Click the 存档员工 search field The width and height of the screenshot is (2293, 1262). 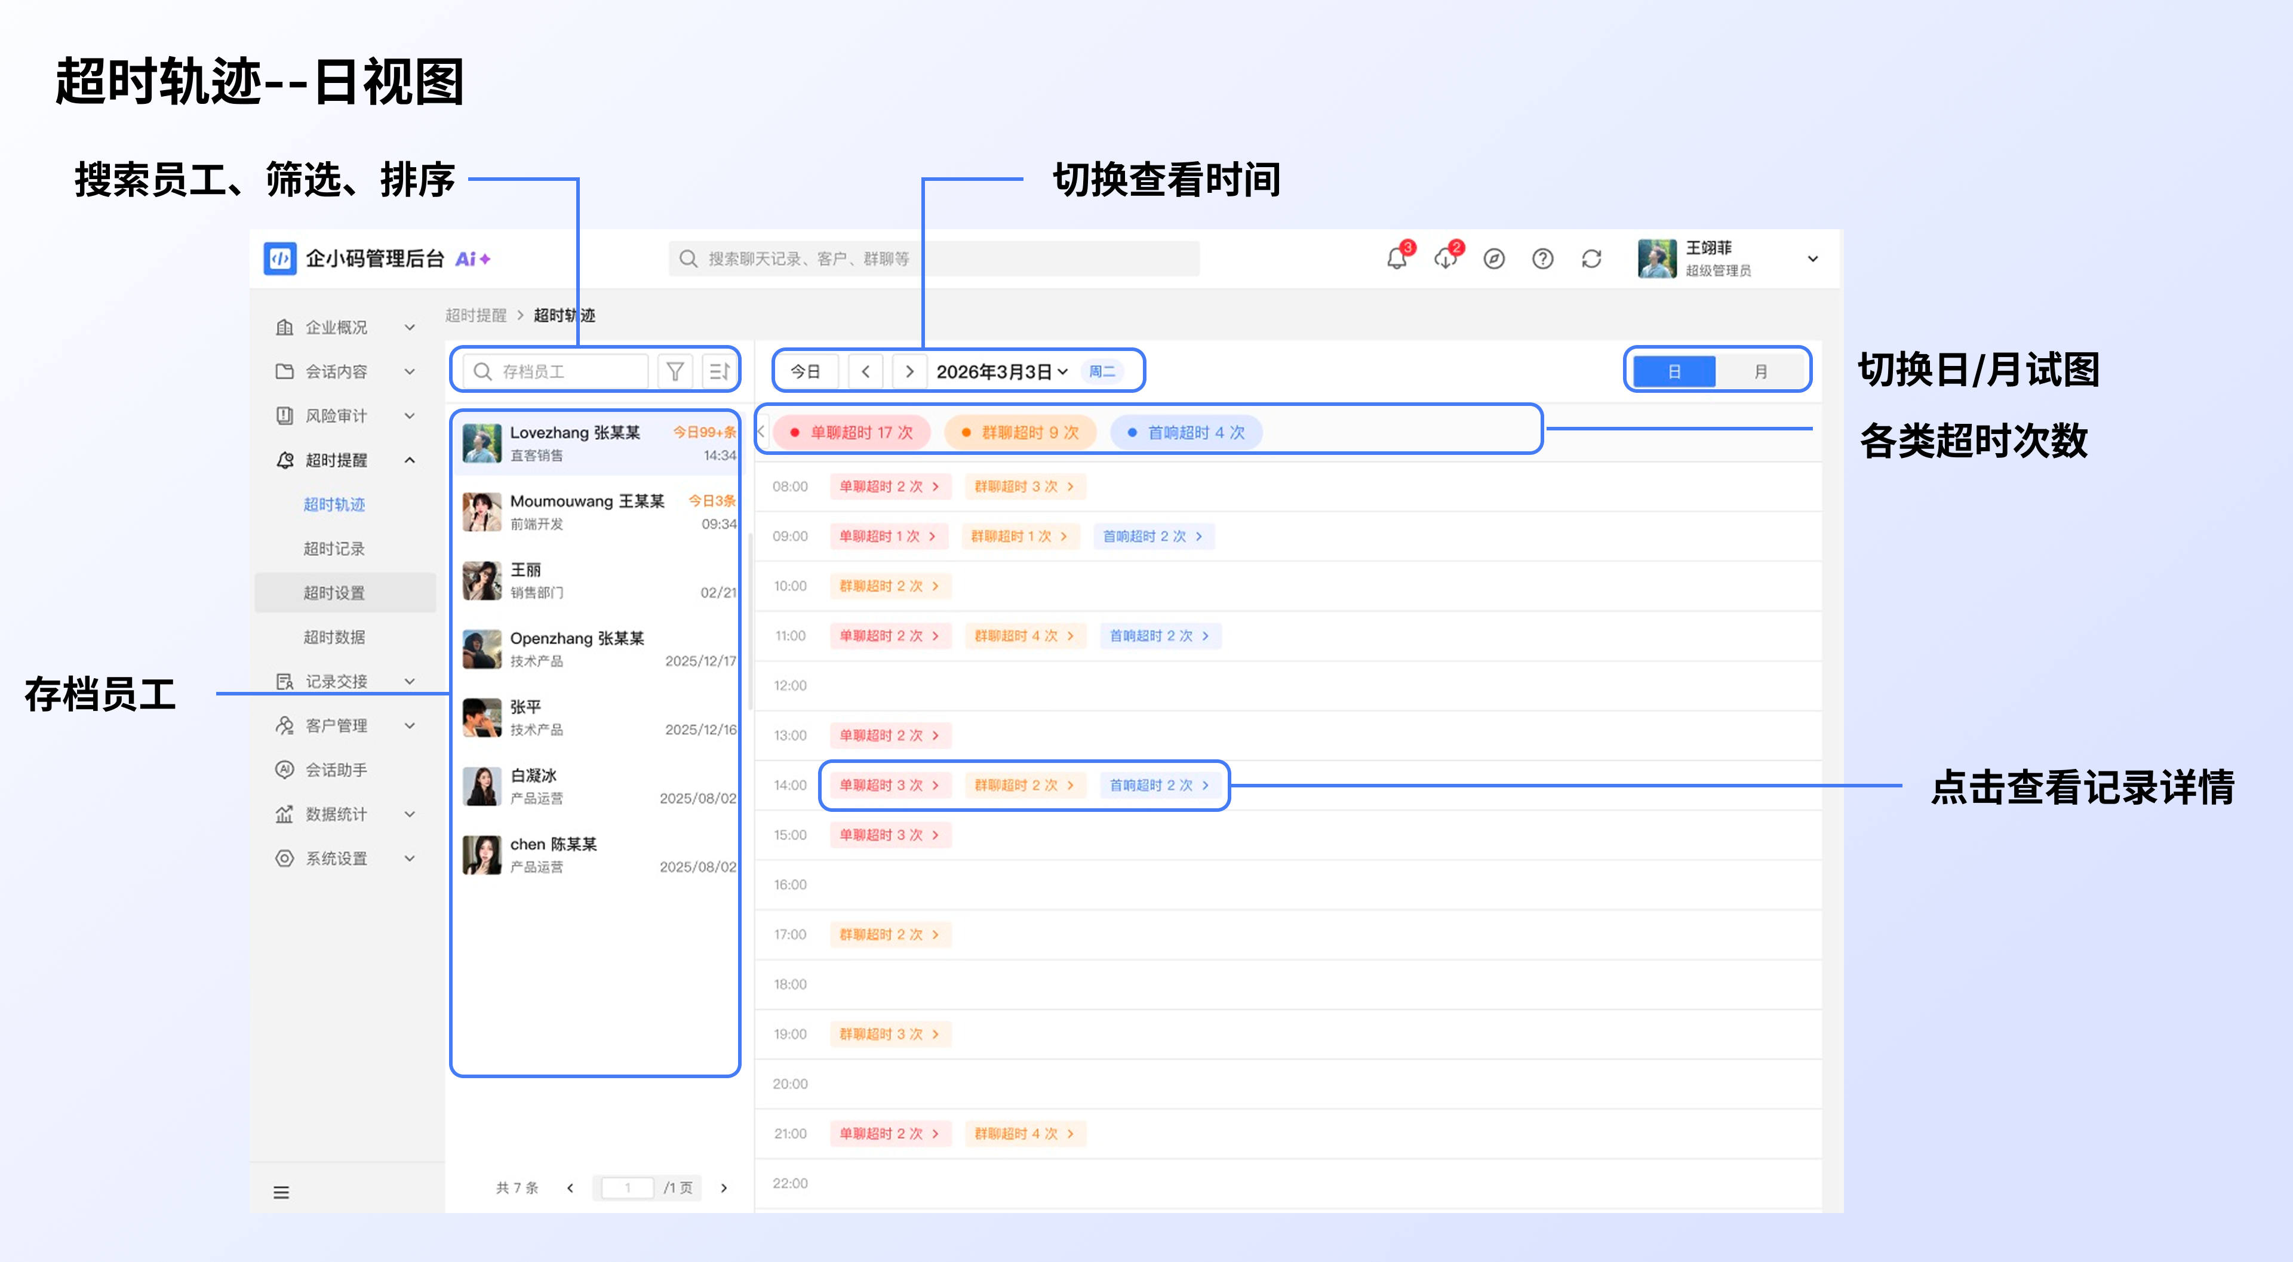click(x=555, y=371)
